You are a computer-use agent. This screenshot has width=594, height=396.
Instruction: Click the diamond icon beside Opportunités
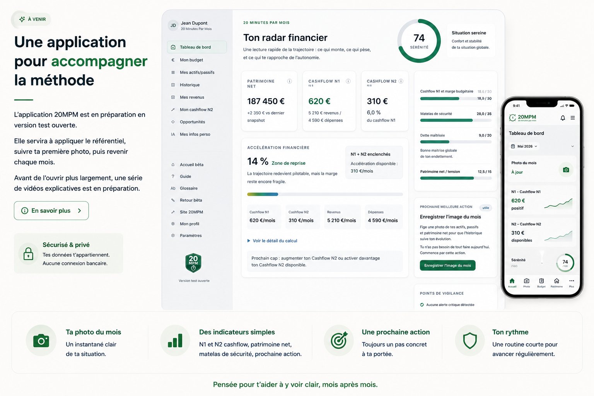coord(173,122)
